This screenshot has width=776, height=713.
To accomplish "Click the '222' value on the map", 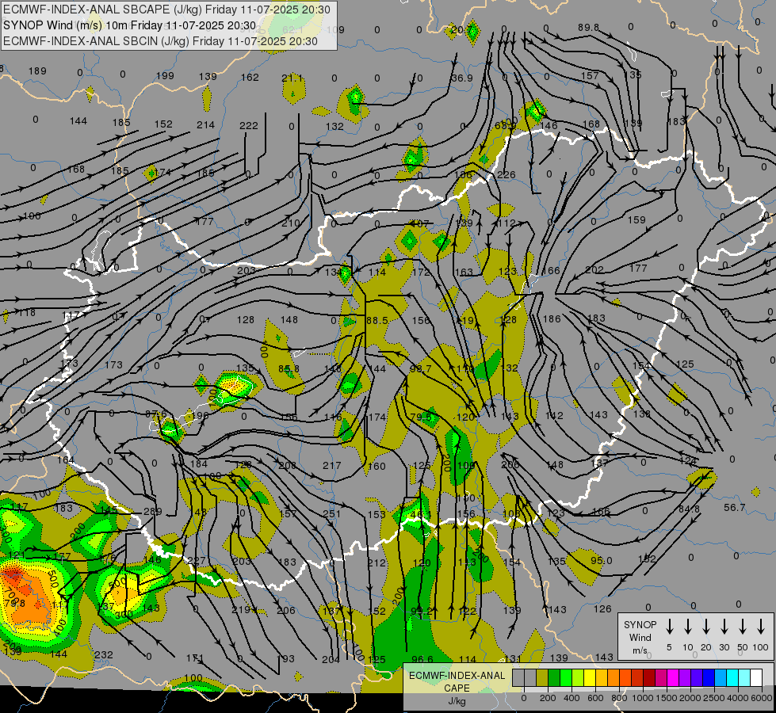I will [248, 126].
